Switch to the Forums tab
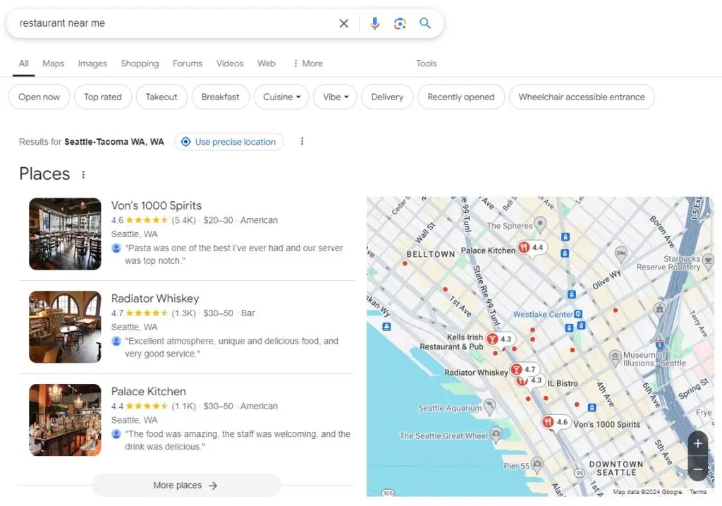Screen dimensions: 722x506 [x=188, y=64]
